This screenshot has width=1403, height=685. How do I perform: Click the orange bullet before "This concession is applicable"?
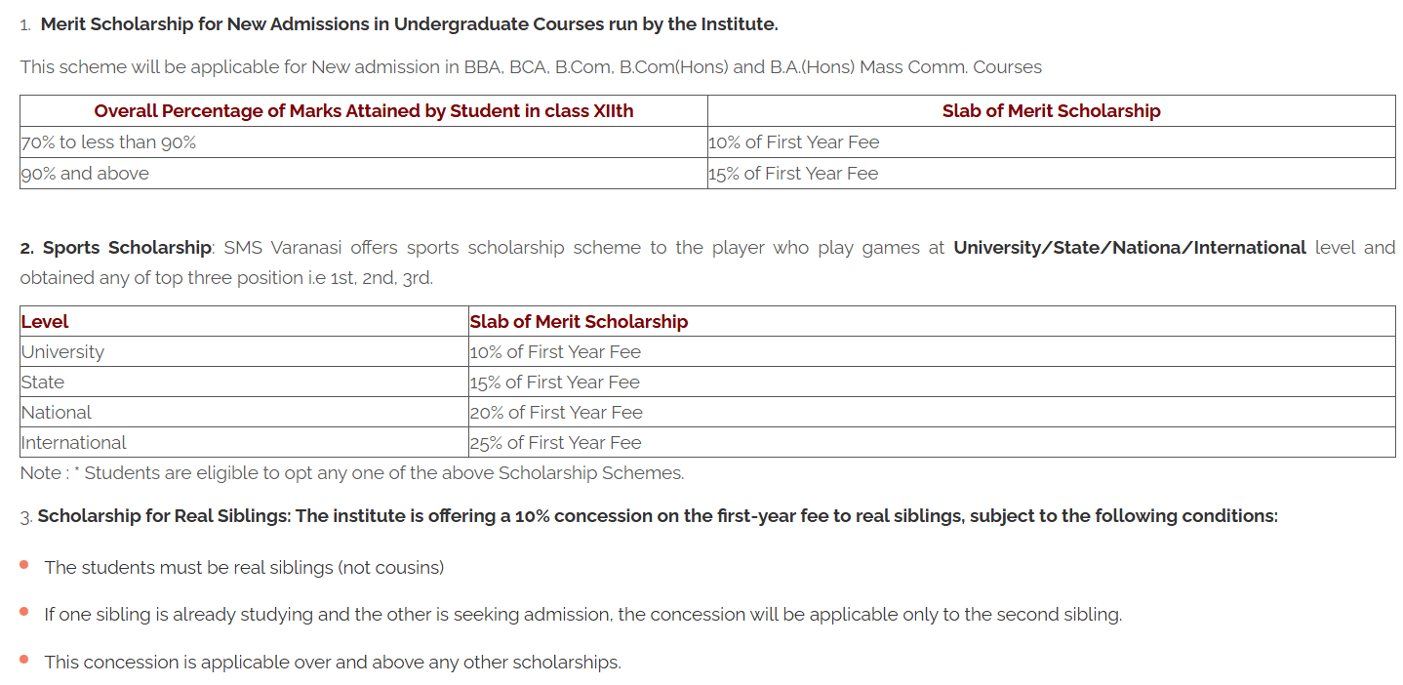tap(24, 660)
